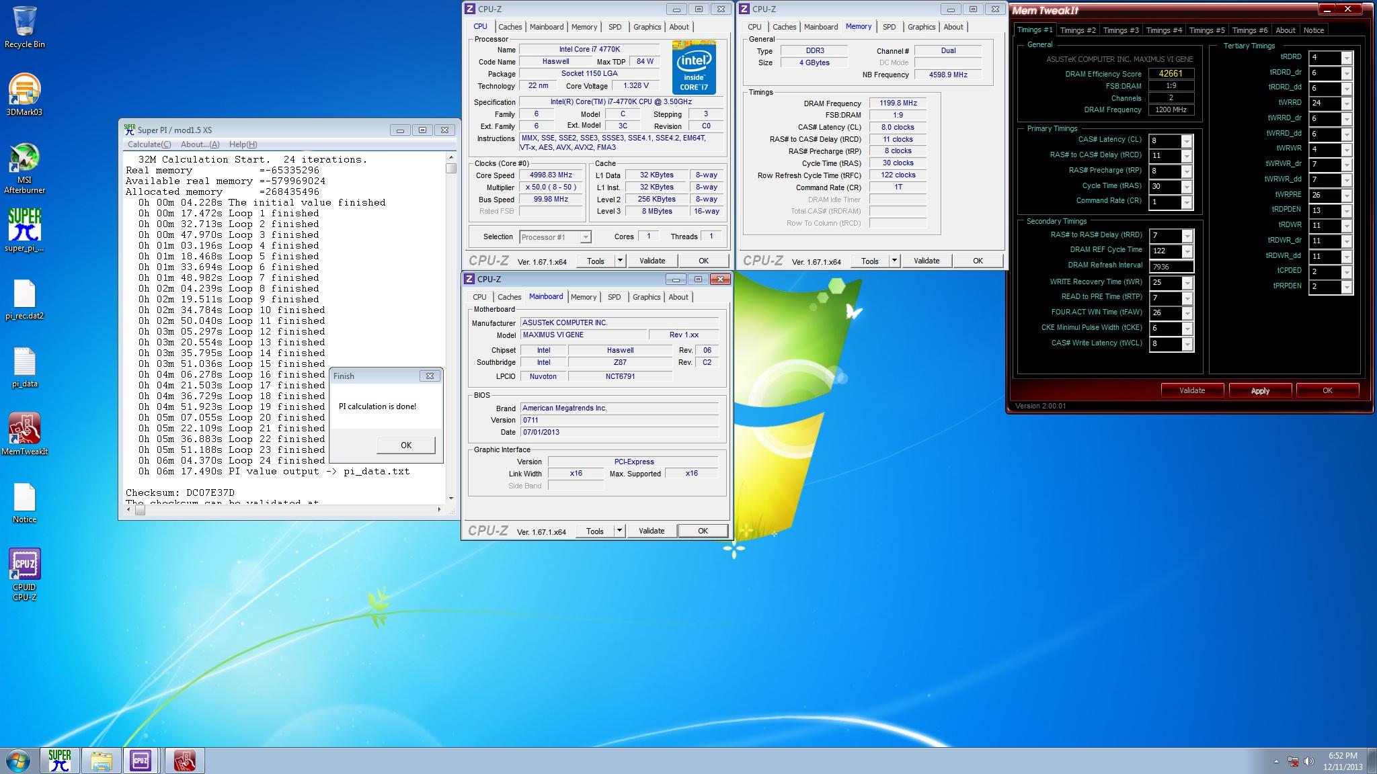
Task: Open the Recycle Bin desktop icon
Action: click(24, 28)
